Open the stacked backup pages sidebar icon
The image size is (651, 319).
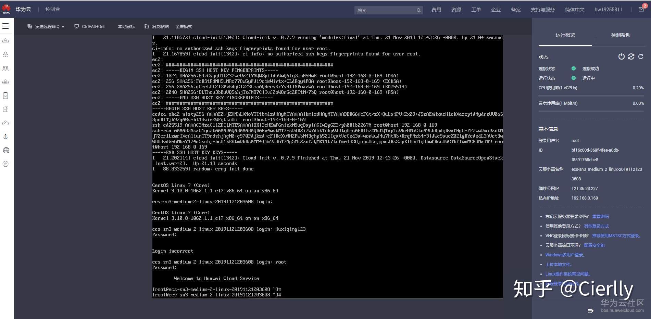5,109
